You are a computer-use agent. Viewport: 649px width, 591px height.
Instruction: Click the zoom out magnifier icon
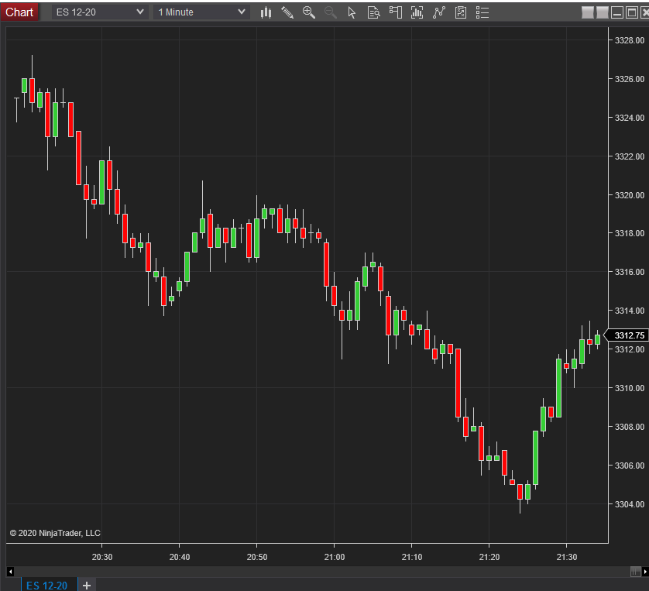coord(330,12)
